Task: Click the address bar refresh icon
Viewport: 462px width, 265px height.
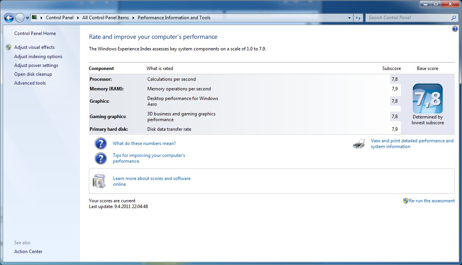Action: tap(359, 18)
